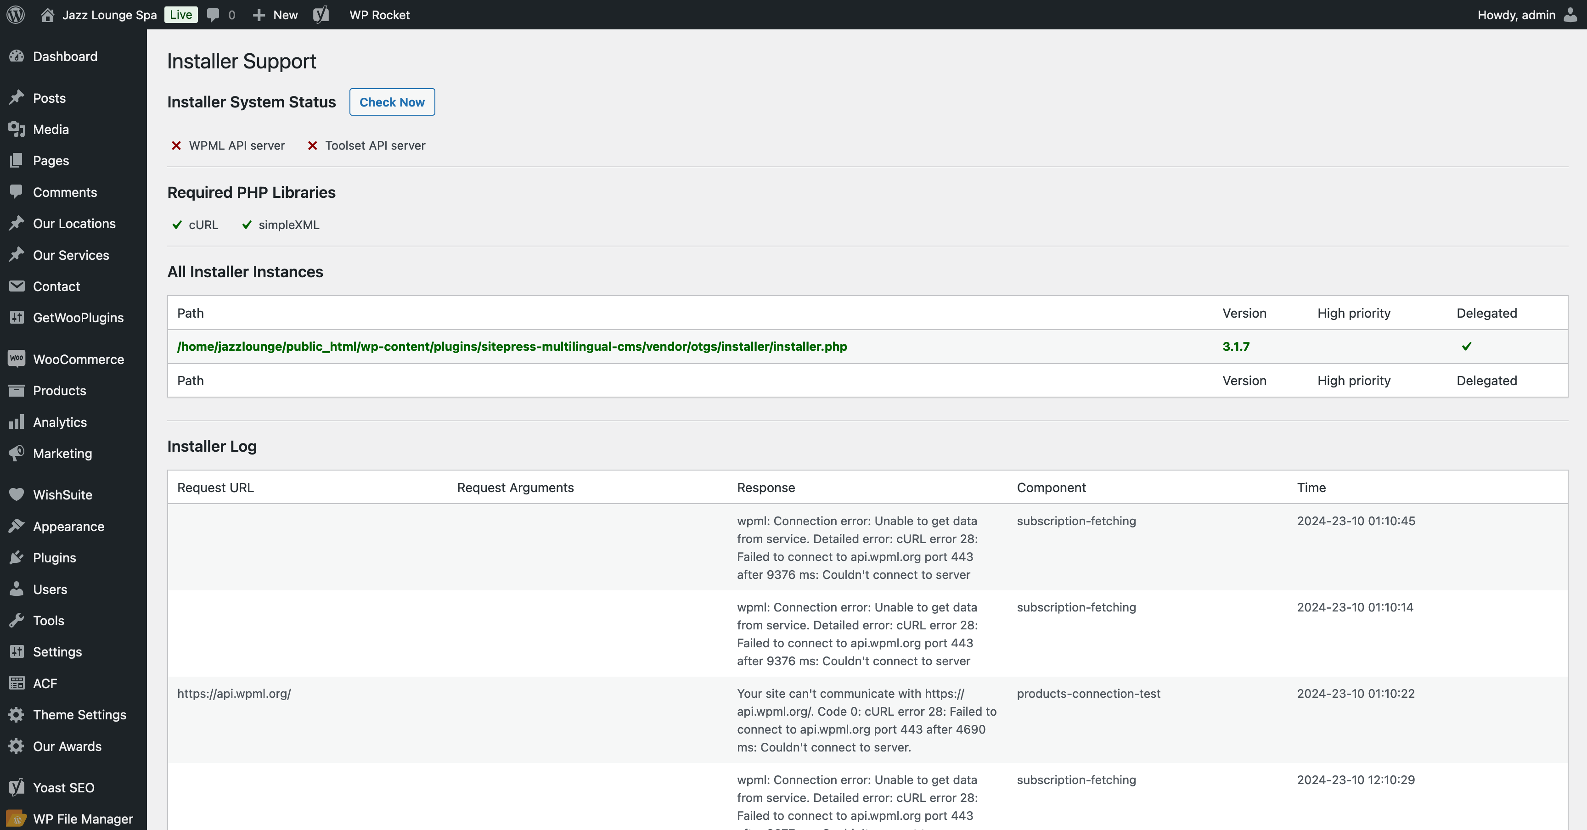Open the Theme Settings menu link

coord(79,714)
